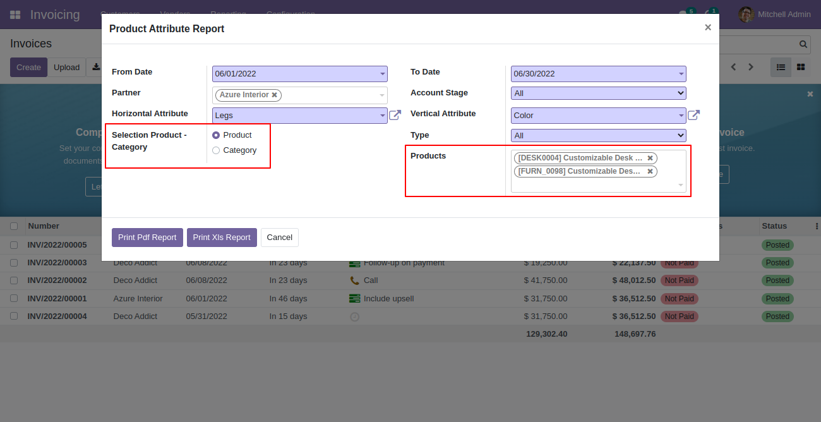
Task: Click the 148,697.76 total sum
Action: coord(635,334)
